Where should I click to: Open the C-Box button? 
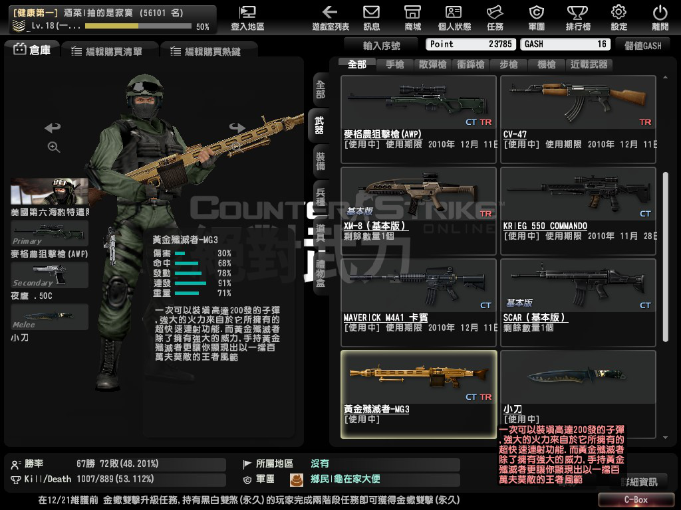tap(635, 499)
